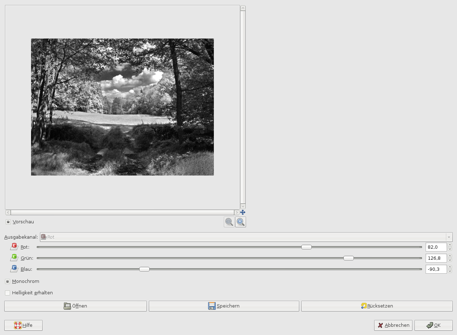457x335 pixels.
Task: Click the zoom out magnifier icon
Action: (x=229, y=222)
